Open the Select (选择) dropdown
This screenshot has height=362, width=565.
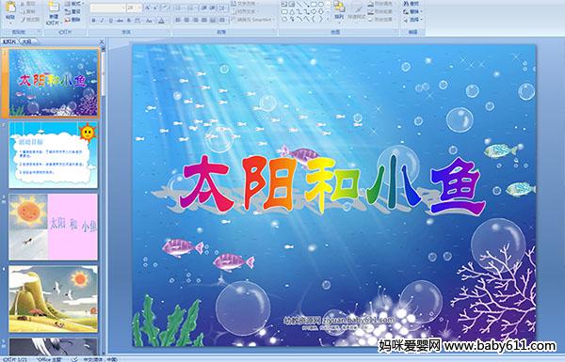pyautogui.click(x=412, y=20)
